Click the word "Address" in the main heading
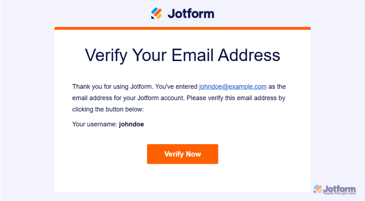Screen dimensions: 365x201 249,55
